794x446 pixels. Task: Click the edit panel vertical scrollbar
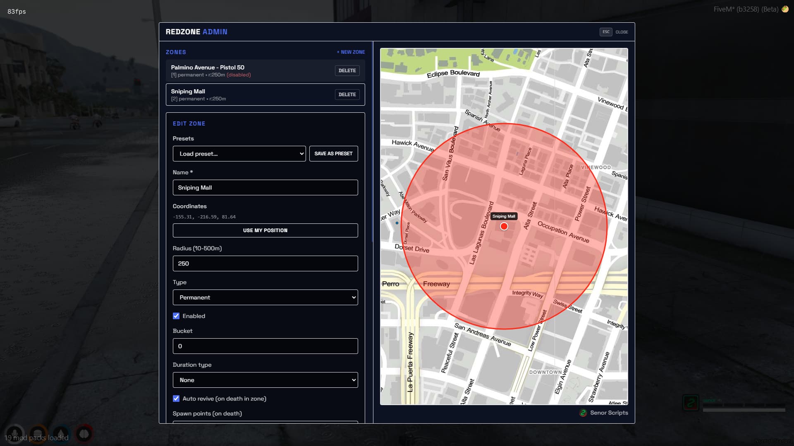(373, 142)
